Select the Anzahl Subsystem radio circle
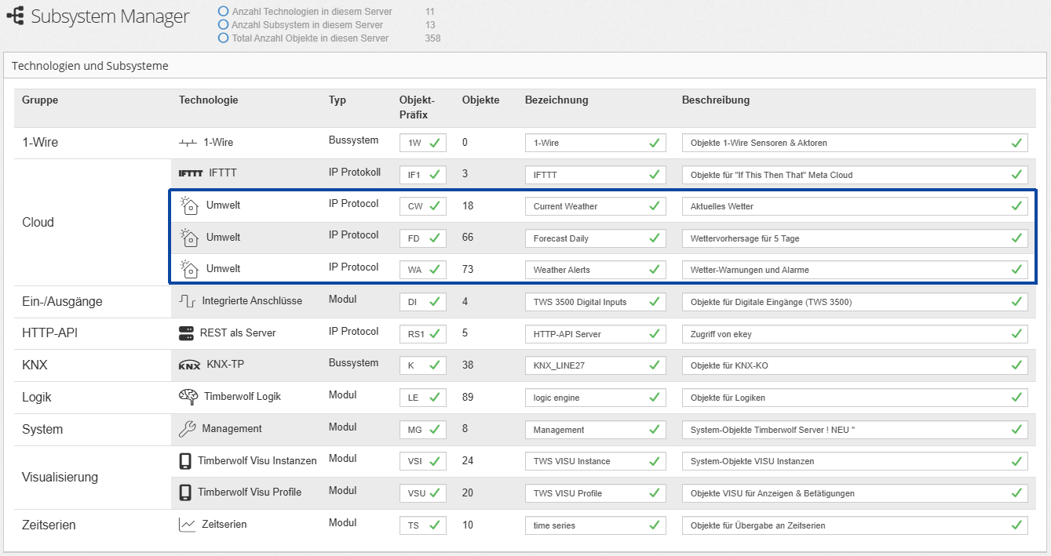Image resolution: width=1051 pixels, height=556 pixels. tap(224, 25)
